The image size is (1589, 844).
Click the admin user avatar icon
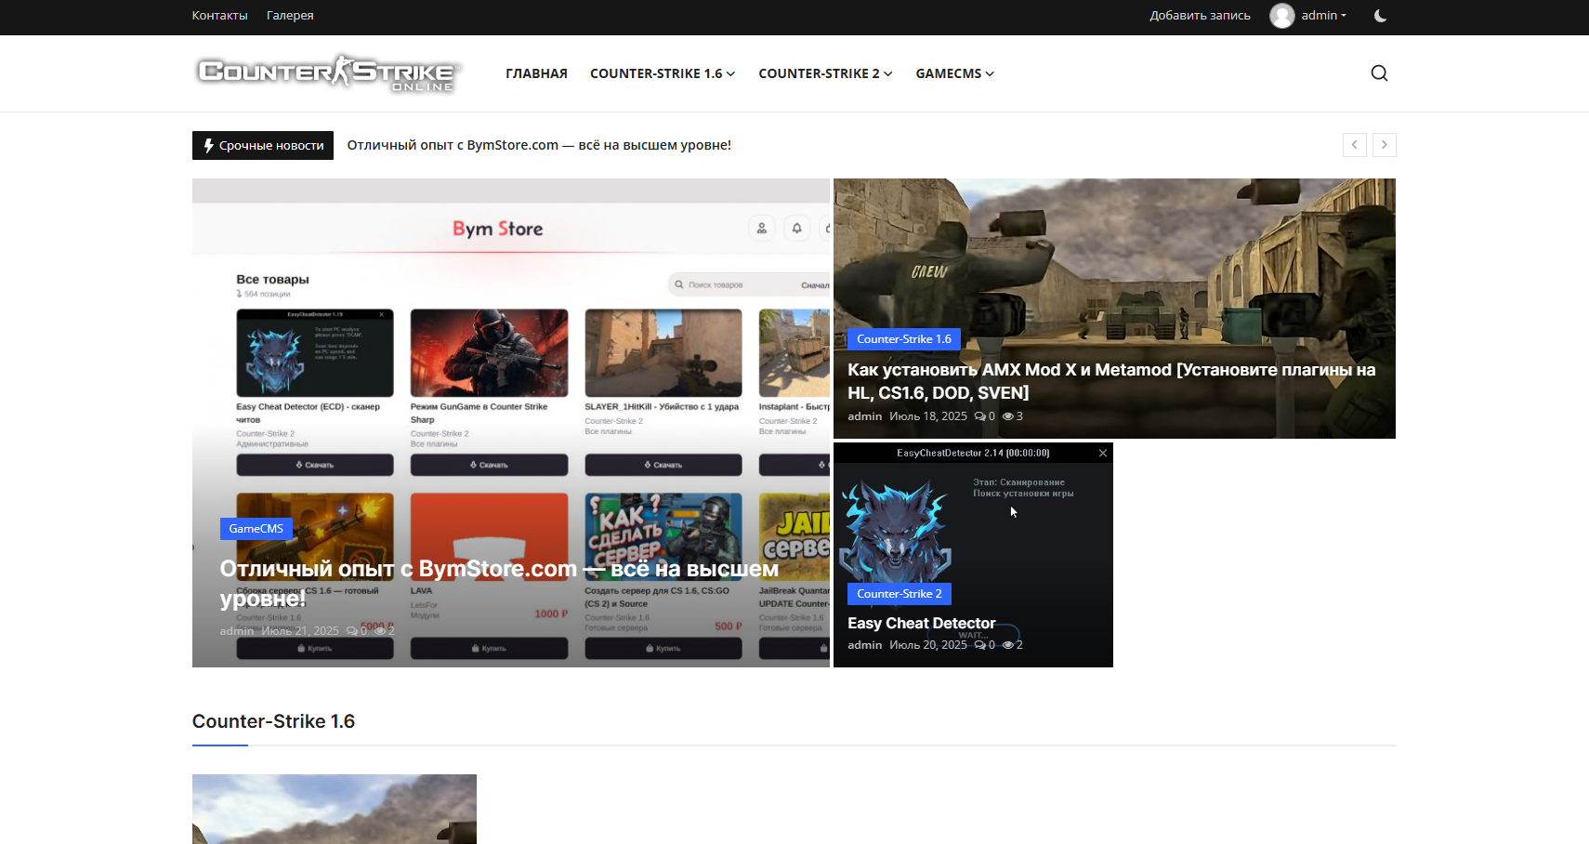1282,16
